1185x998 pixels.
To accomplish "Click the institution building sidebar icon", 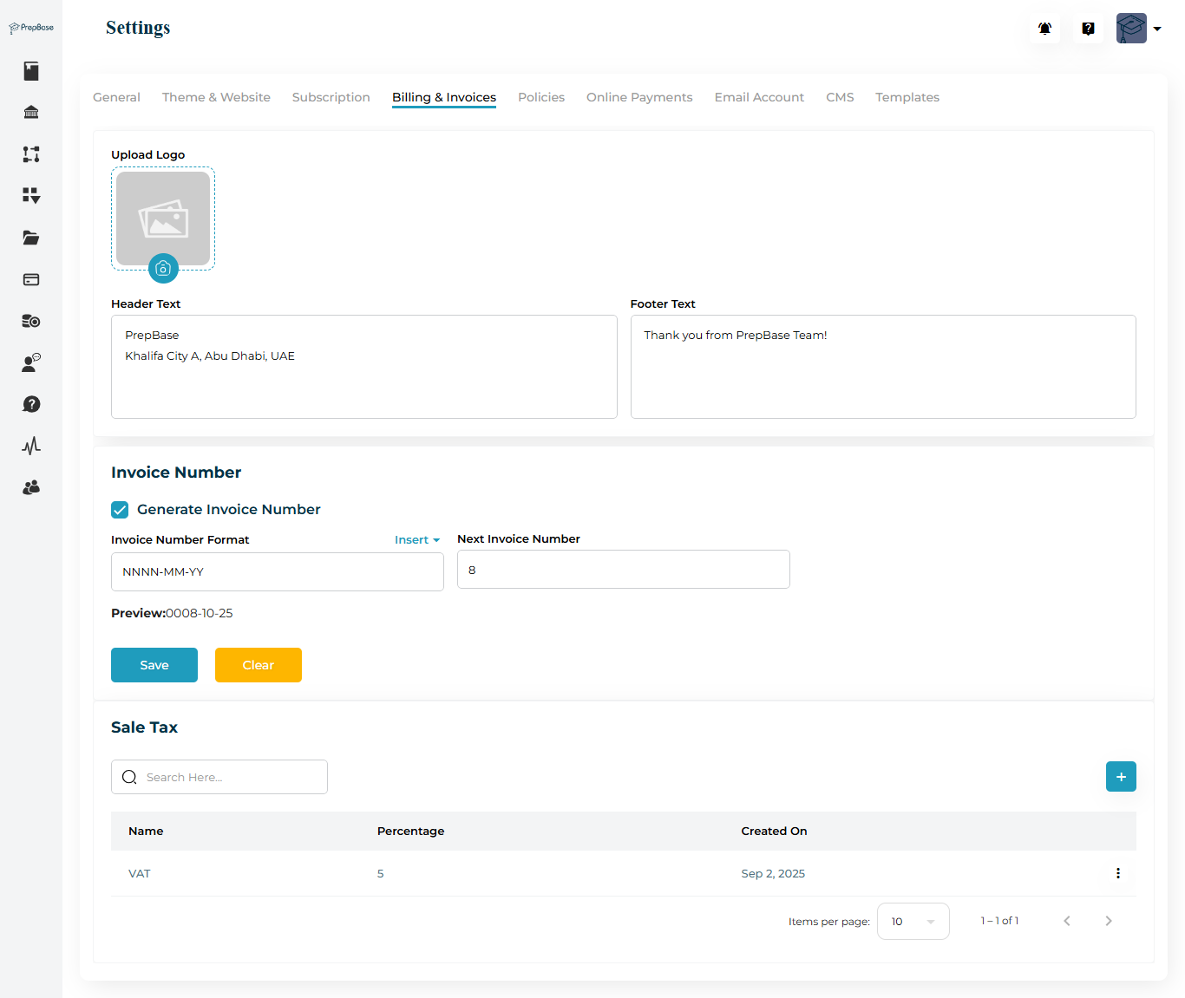I will tap(31, 113).
